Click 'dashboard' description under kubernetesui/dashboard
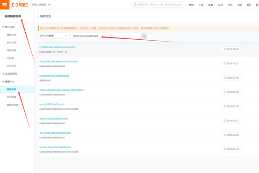Image resolution: width=259 pixels, height=173 pixels. click(x=45, y=80)
